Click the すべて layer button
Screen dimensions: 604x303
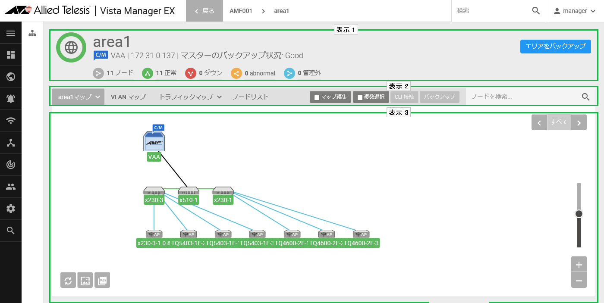(x=559, y=122)
